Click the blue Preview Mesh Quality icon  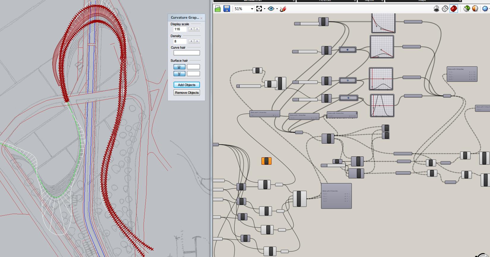[485, 9]
